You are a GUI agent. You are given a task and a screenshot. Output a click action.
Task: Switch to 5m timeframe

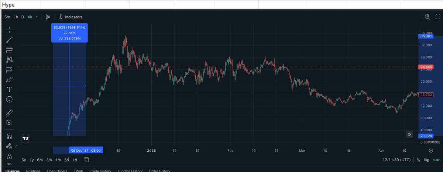(x=7, y=17)
